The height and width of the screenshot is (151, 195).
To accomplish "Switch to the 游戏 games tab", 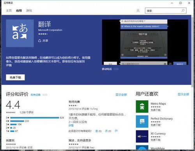I will pos(29,11).
